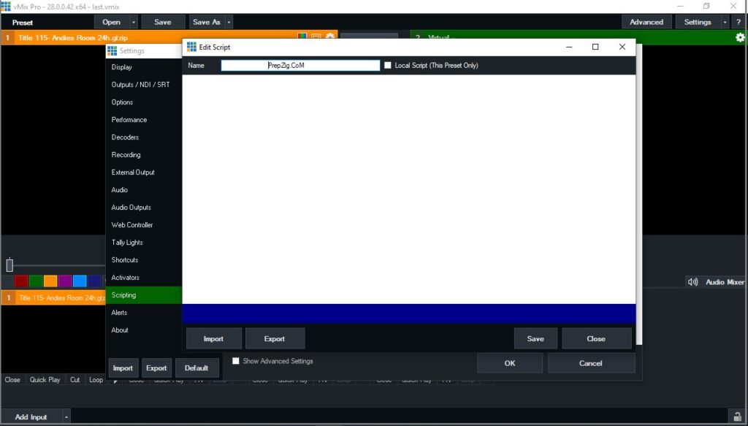Click Close under input 1

click(x=12, y=380)
